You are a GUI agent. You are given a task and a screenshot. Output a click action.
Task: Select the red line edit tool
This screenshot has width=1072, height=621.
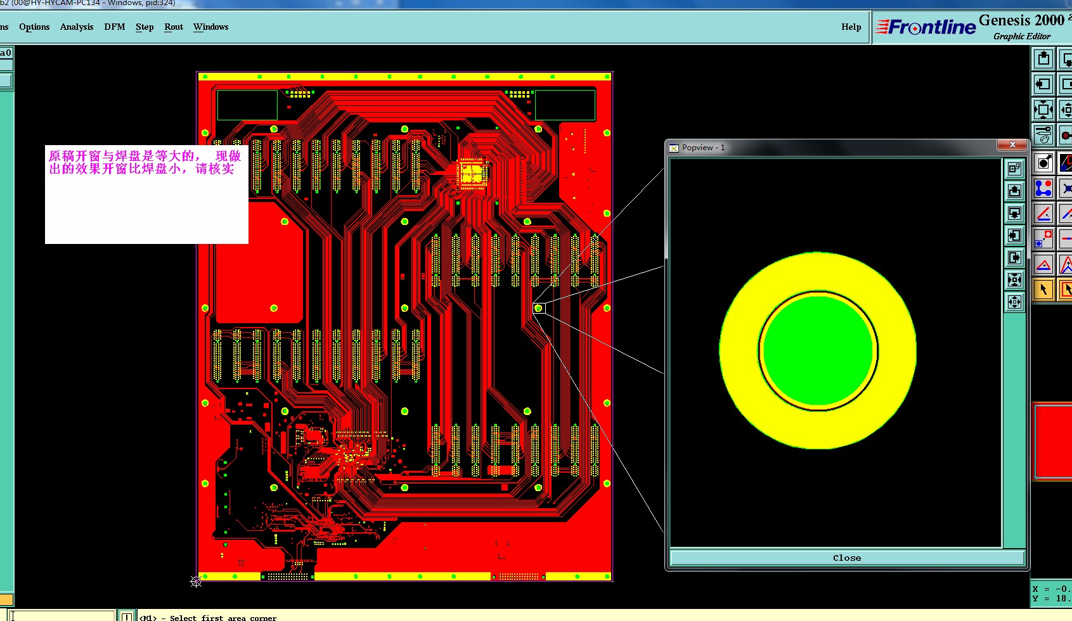pos(1043,214)
